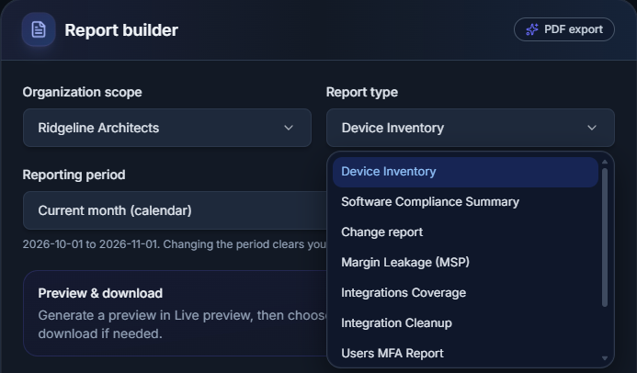
Task: Open the Organization scope dropdown
Action: tap(167, 128)
